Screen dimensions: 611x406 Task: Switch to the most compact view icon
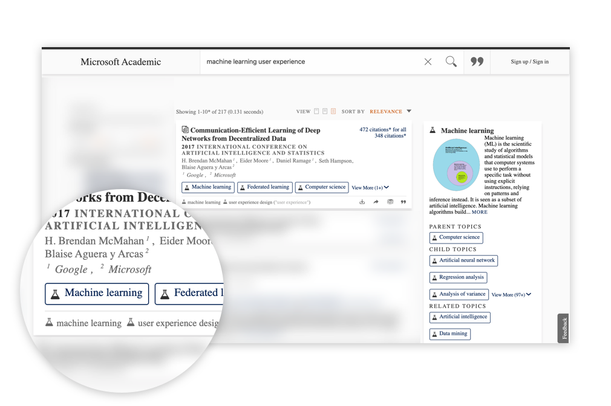[316, 111]
